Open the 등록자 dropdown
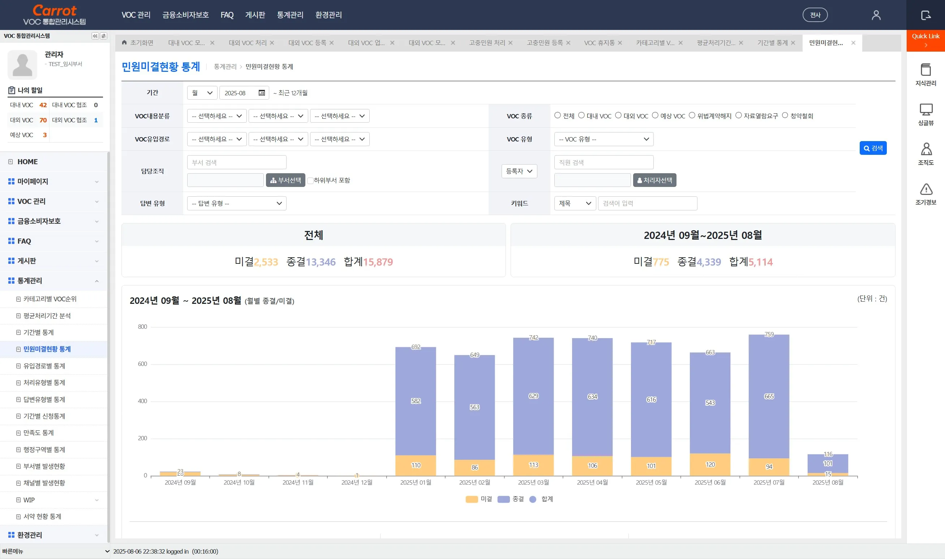Viewport: 945px width, 559px height. click(519, 171)
